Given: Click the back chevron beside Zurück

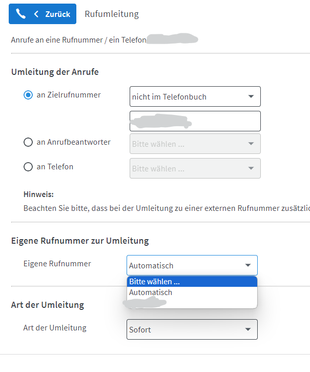Looking at the screenshot, I should pyautogui.click(x=36, y=14).
